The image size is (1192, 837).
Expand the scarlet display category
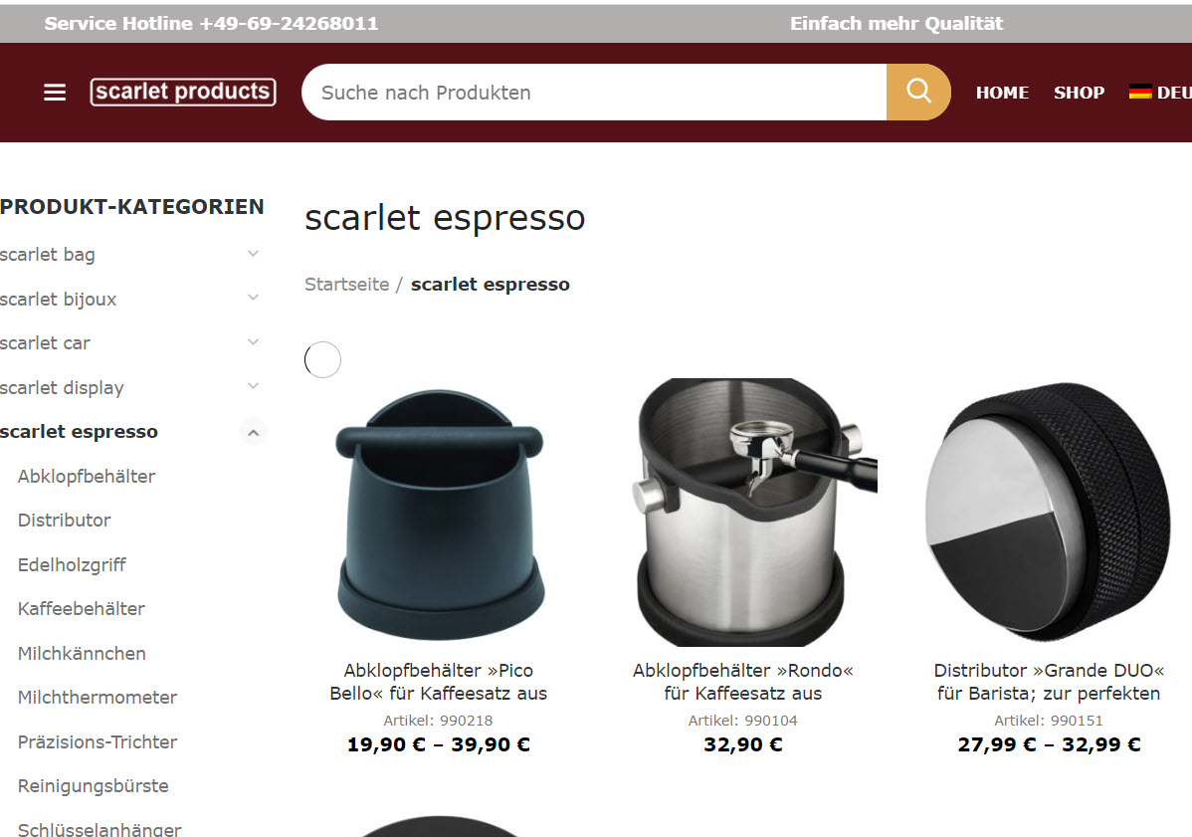(253, 386)
